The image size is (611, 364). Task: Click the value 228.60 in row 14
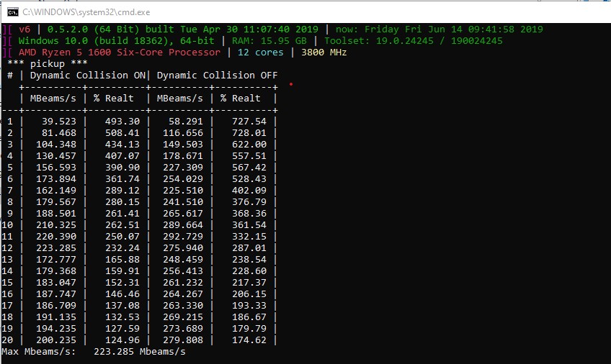tap(249, 271)
